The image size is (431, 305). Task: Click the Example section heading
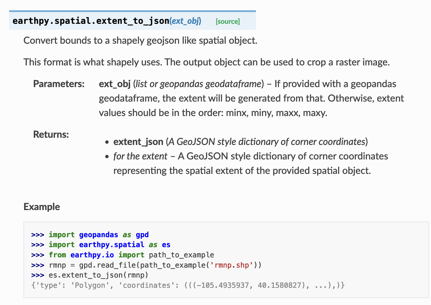point(42,207)
